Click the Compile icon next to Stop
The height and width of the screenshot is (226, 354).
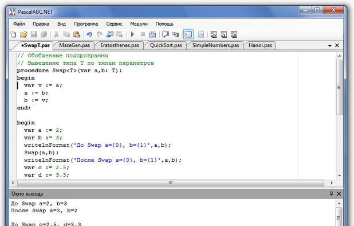152,34
